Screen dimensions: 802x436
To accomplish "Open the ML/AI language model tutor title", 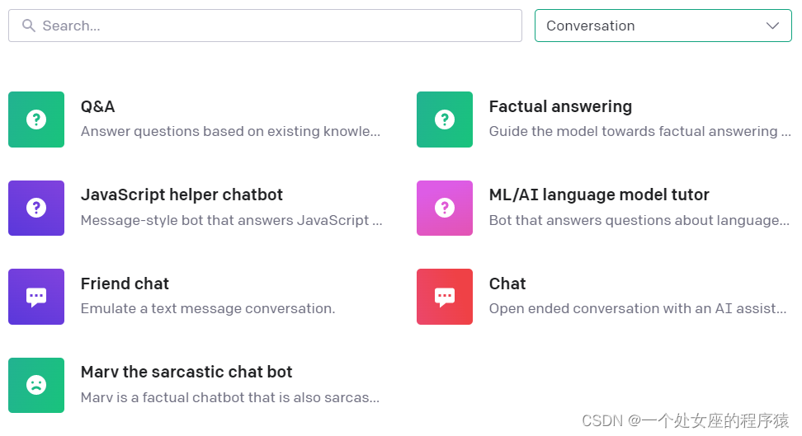I will [x=599, y=195].
